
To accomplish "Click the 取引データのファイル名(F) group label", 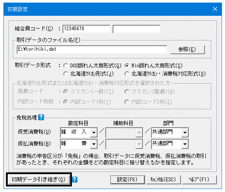I will [x=48, y=40].
